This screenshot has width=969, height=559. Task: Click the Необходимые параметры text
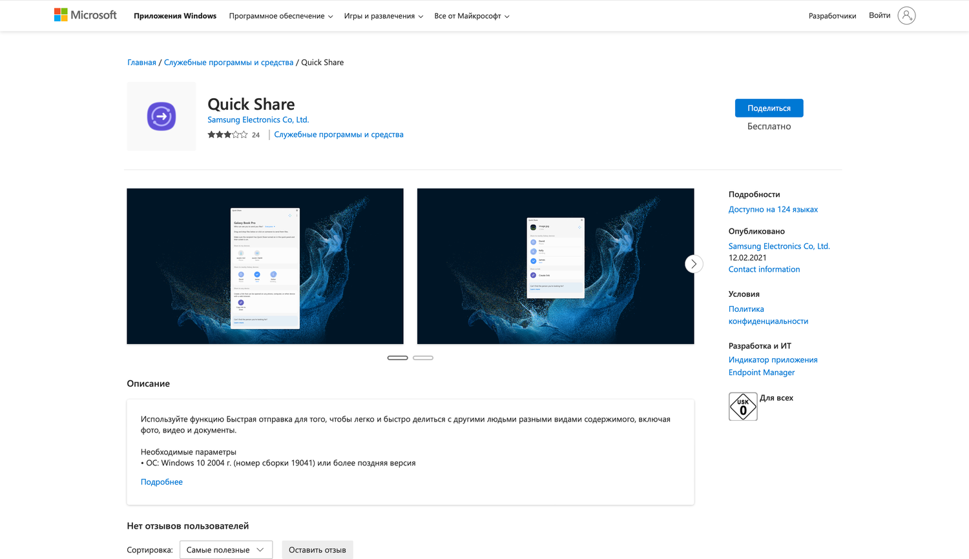pyautogui.click(x=189, y=452)
